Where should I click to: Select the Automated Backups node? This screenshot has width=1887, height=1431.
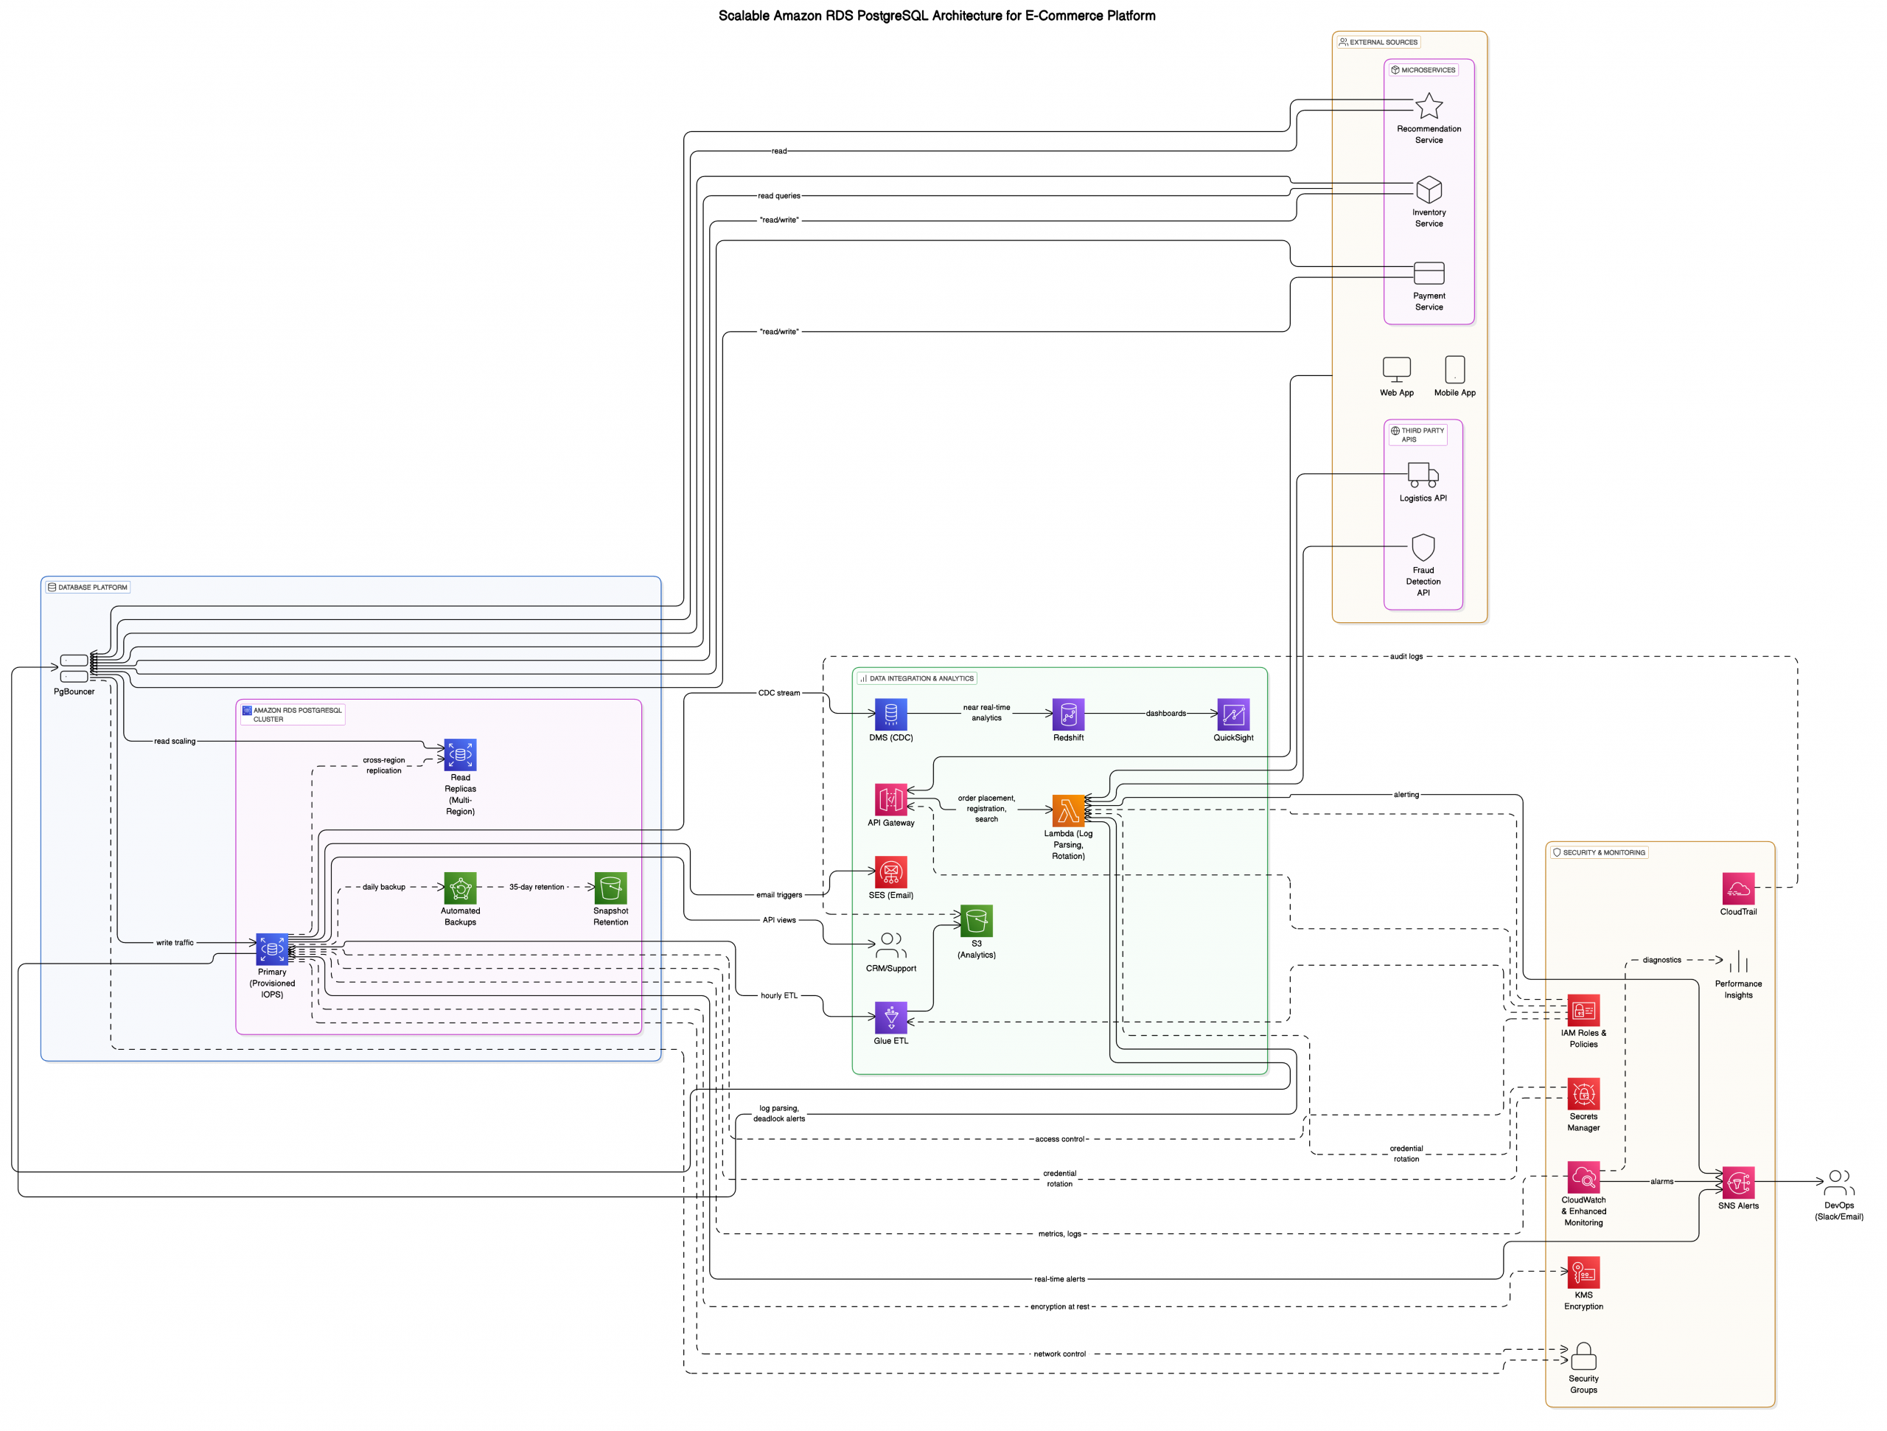pos(459,888)
